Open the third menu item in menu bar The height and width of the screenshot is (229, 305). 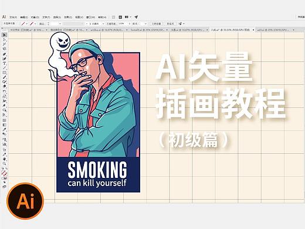coord(35,17)
